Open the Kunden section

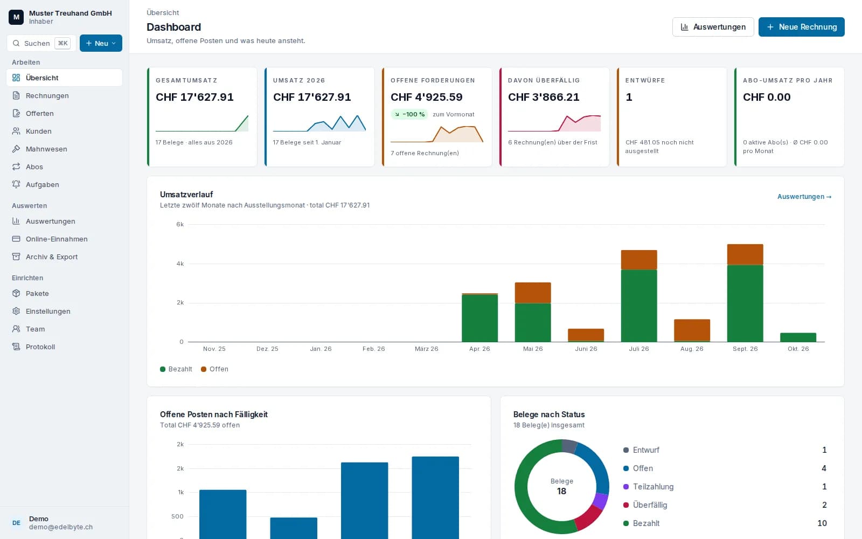tap(65, 131)
